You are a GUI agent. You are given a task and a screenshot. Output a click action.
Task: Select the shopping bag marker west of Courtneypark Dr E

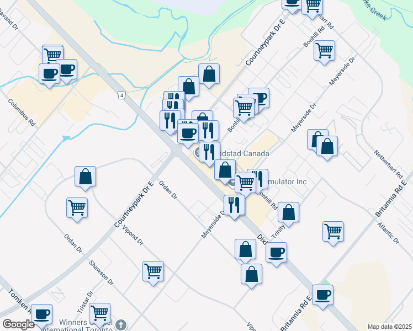click(x=86, y=177)
